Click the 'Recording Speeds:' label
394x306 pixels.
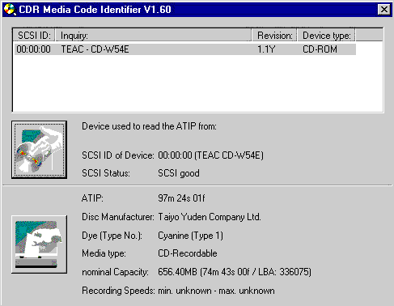click(118, 291)
